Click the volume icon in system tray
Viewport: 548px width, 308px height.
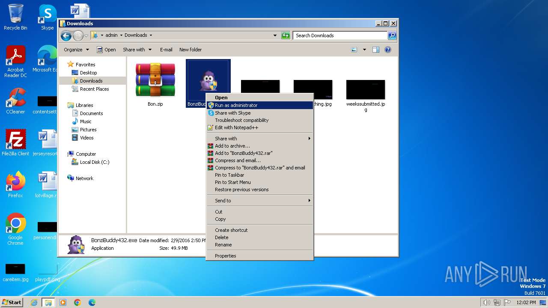click(x=486, y=302)
